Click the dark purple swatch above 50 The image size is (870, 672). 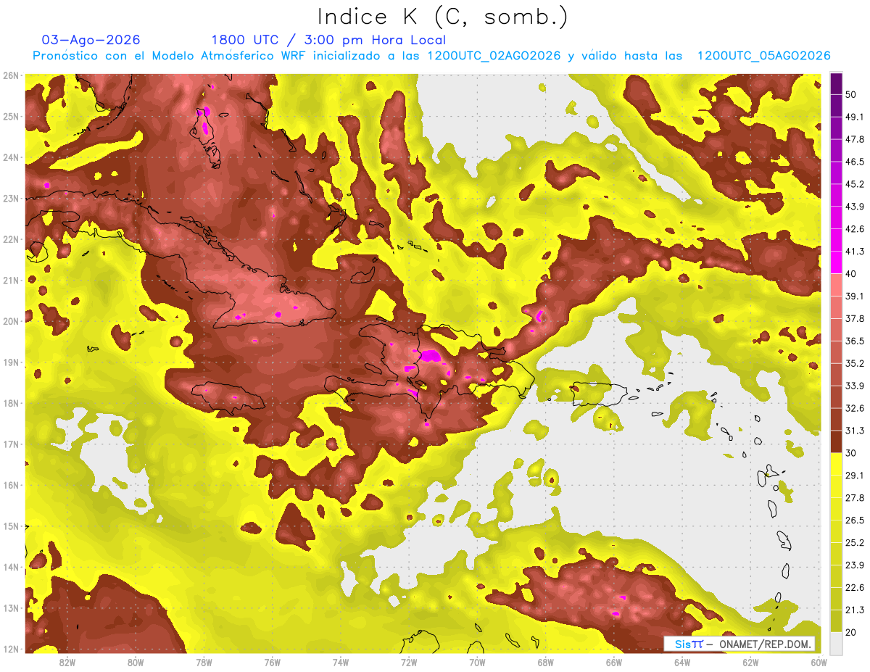(836, 84)
